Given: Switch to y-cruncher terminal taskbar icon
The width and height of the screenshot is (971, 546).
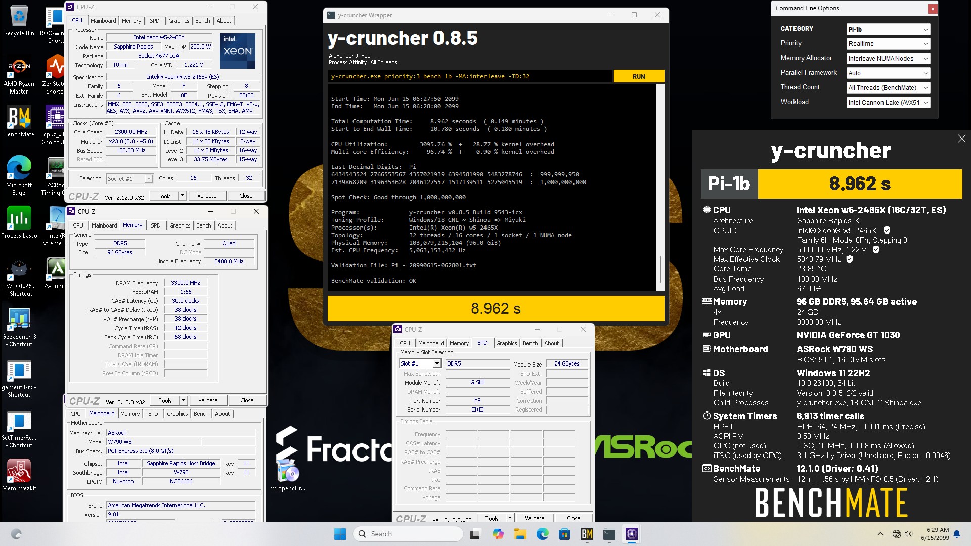Looking at the screenshot, I should (609, 534).
